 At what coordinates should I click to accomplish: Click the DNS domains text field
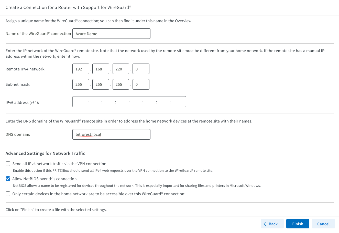pos(111,134)
